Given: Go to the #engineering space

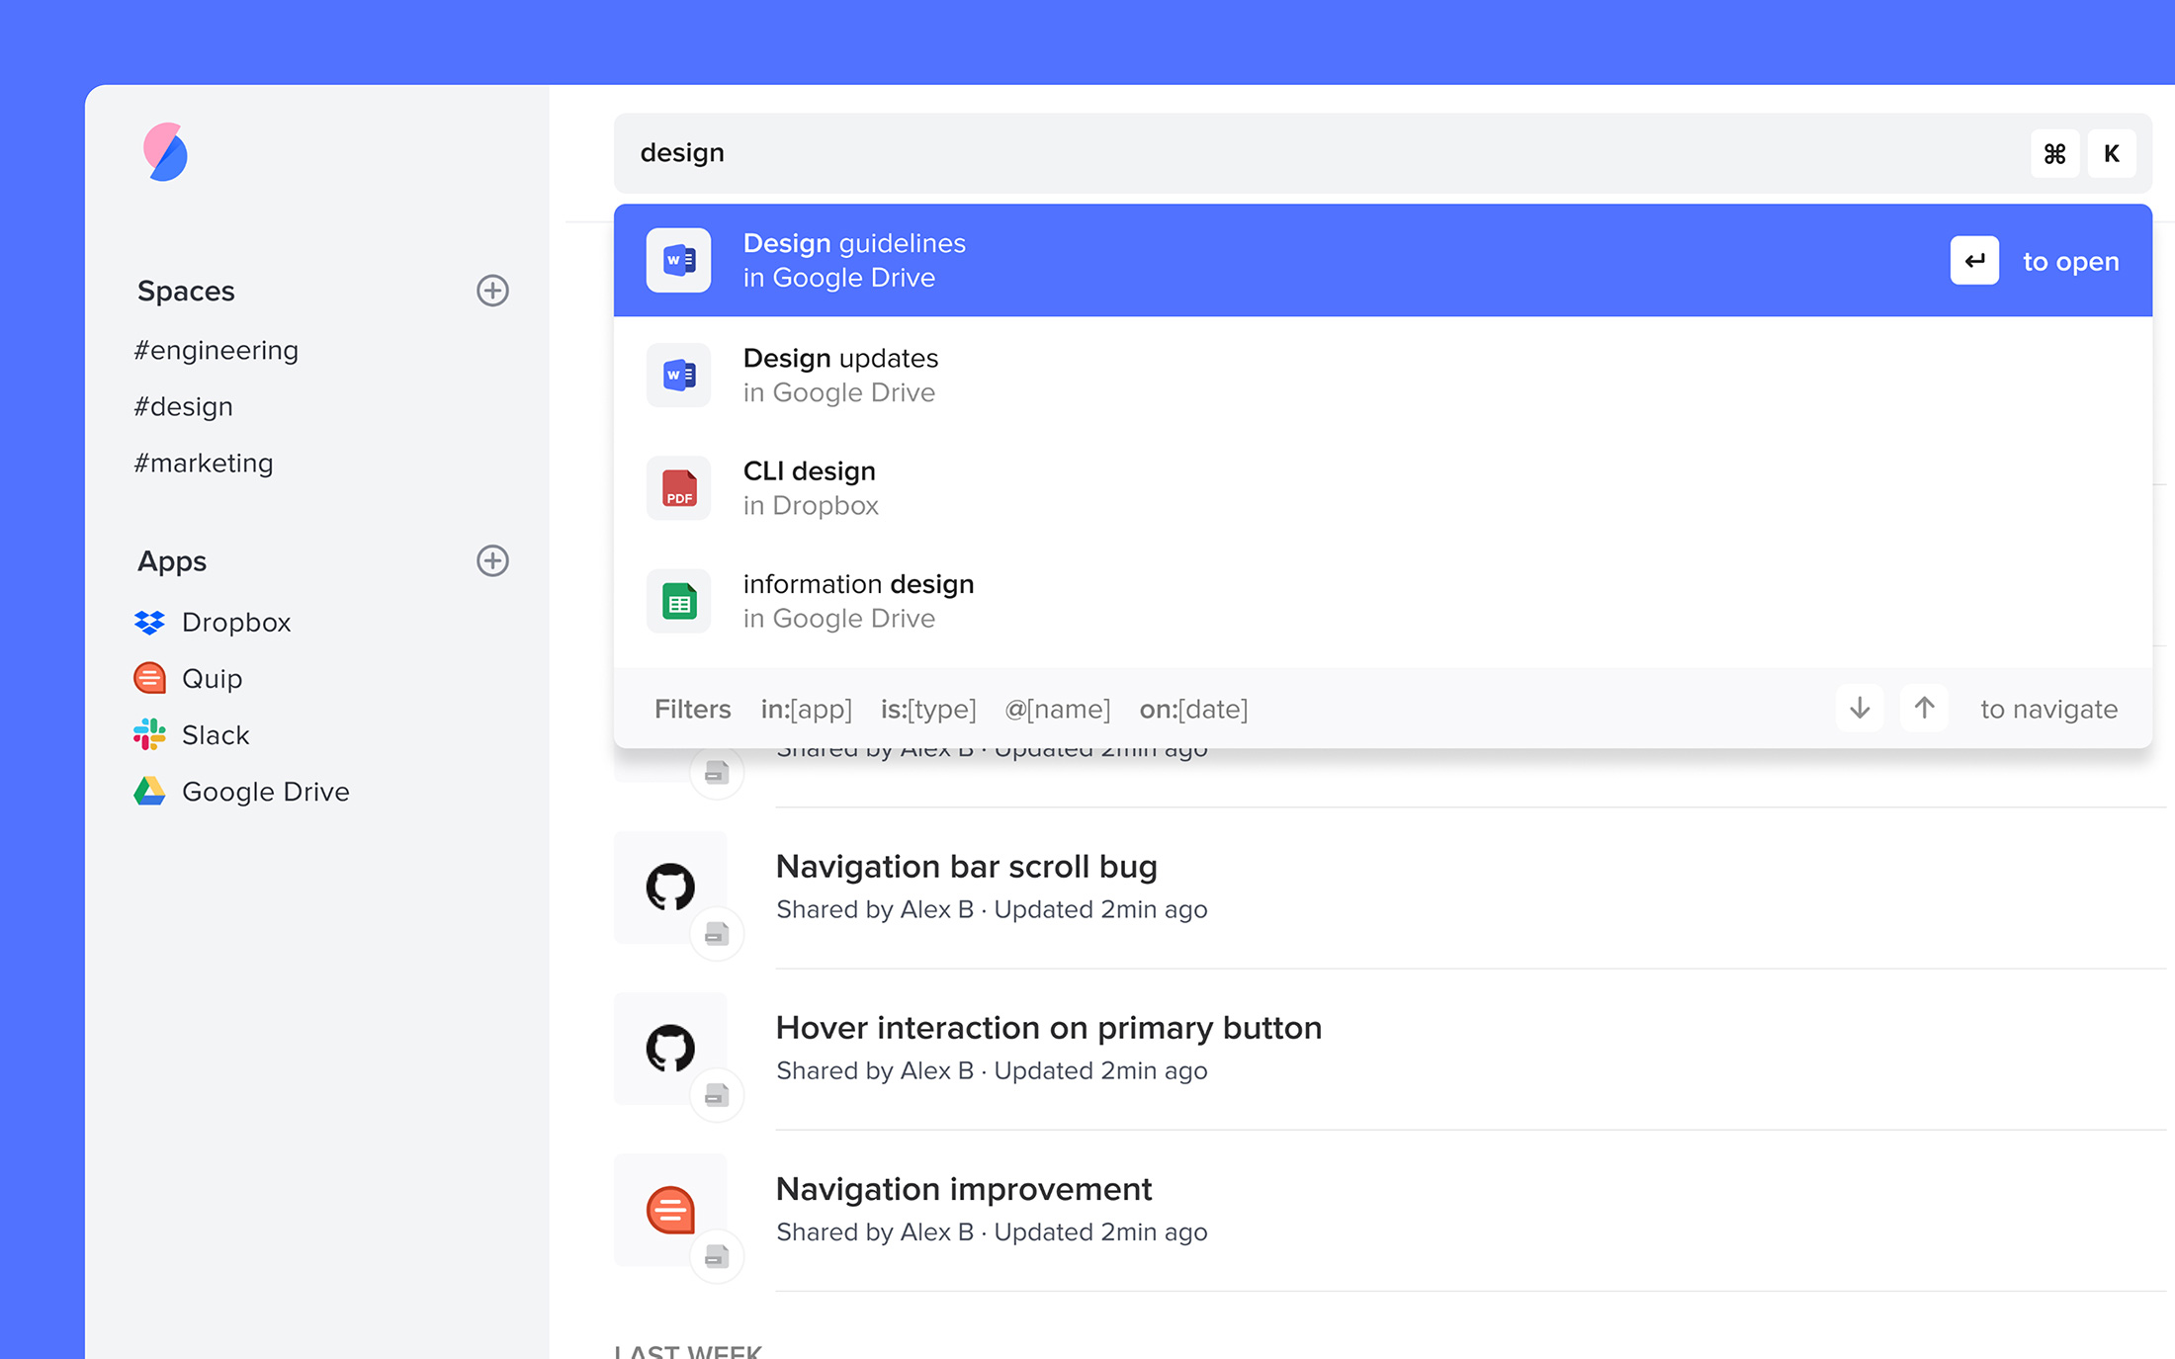Looking at the screenshot, I should click(x=216, y=350).
